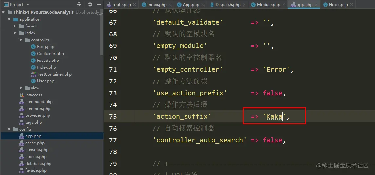This screenshot has height=175, width=375.
Task: Collapse the application folder
Action: (9, 19)
